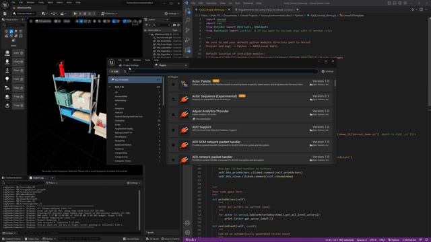
Task: Open the Output Log Filters dropdown
Action: [51, 183]
